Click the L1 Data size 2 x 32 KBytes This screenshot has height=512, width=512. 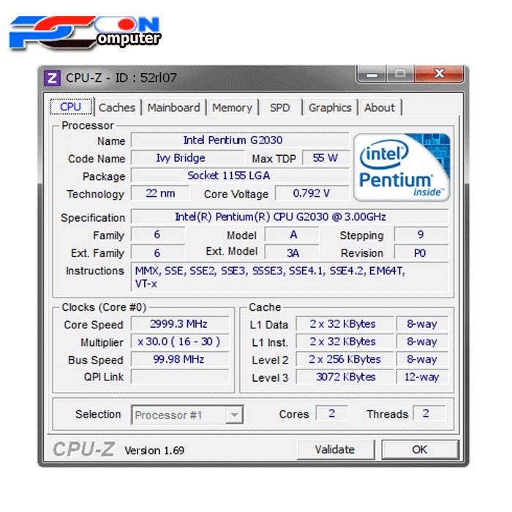point(345,324)
